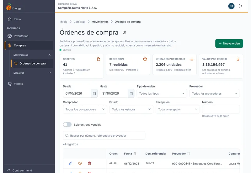Open the Recepción dropdown
The height and width of the screenshot is (173, 251).
178,109
